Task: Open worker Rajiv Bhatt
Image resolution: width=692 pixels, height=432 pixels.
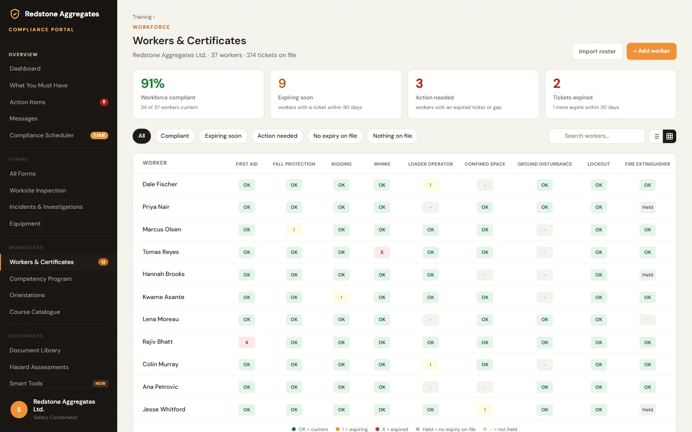Action: (158, 342)
